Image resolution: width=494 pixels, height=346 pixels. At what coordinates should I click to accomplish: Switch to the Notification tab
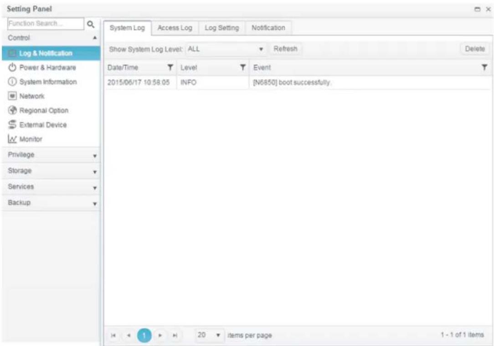pos(268,28)
